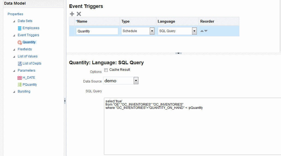Viewport: 281px width, 156px height.
Task: Collapse the List of Values tree node
Action: 14,57
